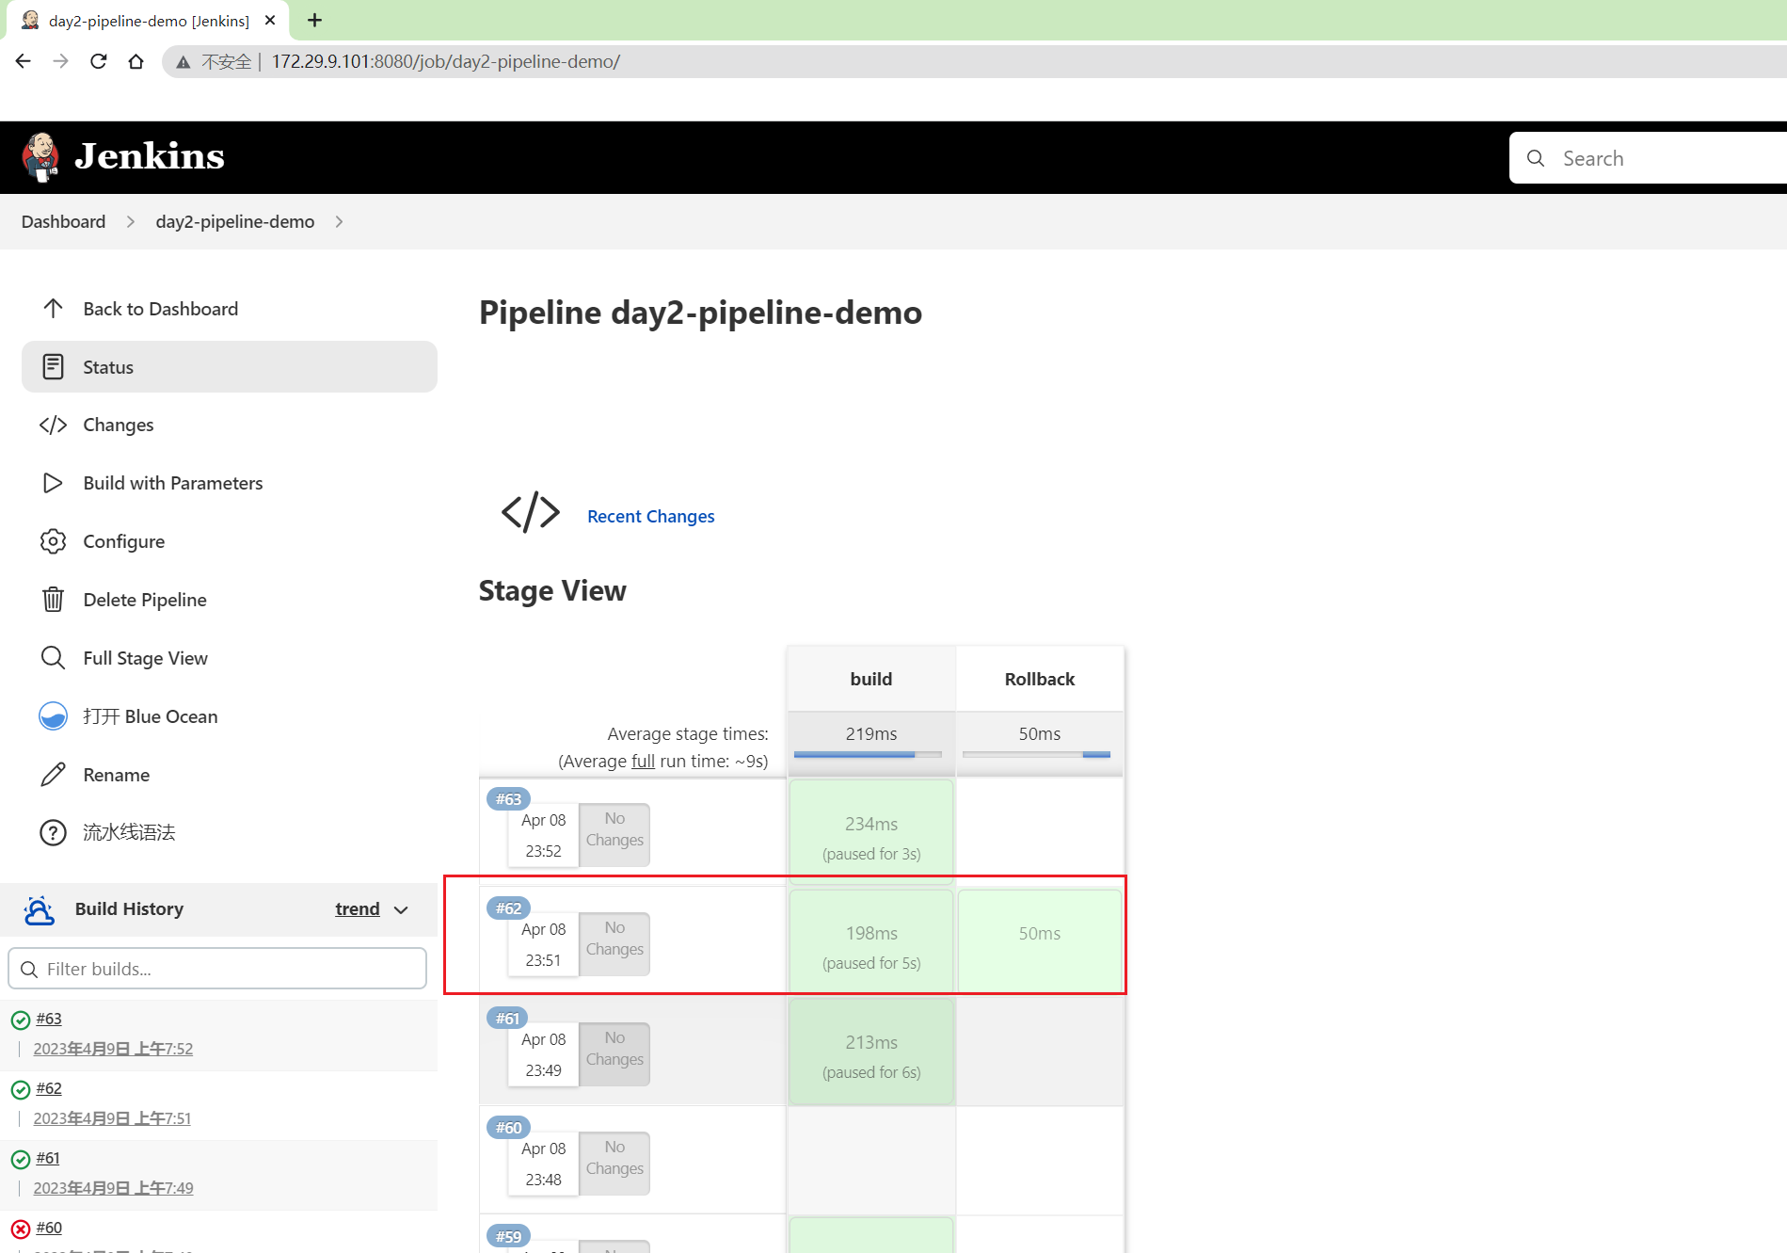Viewport: 1787px width, 1253px height.
Task: Expand the Build History trend chevron
Action: point(401,910)
